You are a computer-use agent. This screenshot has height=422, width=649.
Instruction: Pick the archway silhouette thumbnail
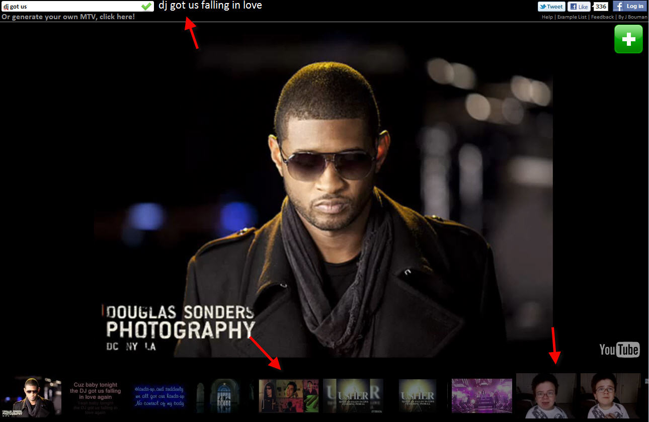point(224,397)
